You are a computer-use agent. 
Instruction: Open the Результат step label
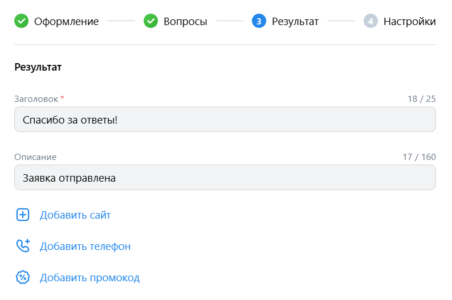pyautogui.click(x=295, y=22)
